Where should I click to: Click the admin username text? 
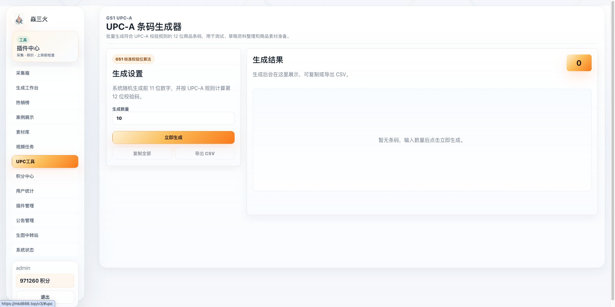pyautogui.click(x=23, y=268)
